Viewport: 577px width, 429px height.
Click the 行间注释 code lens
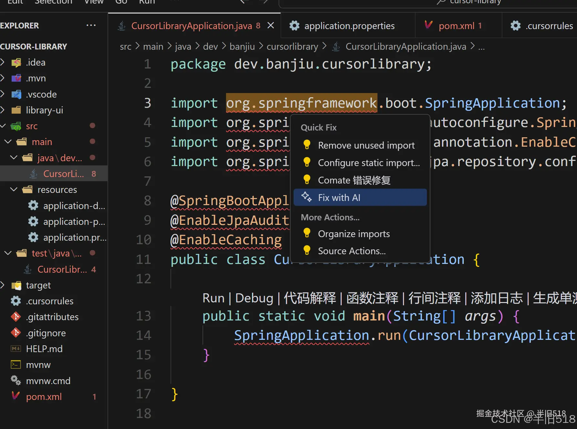[x=435, y=298]
